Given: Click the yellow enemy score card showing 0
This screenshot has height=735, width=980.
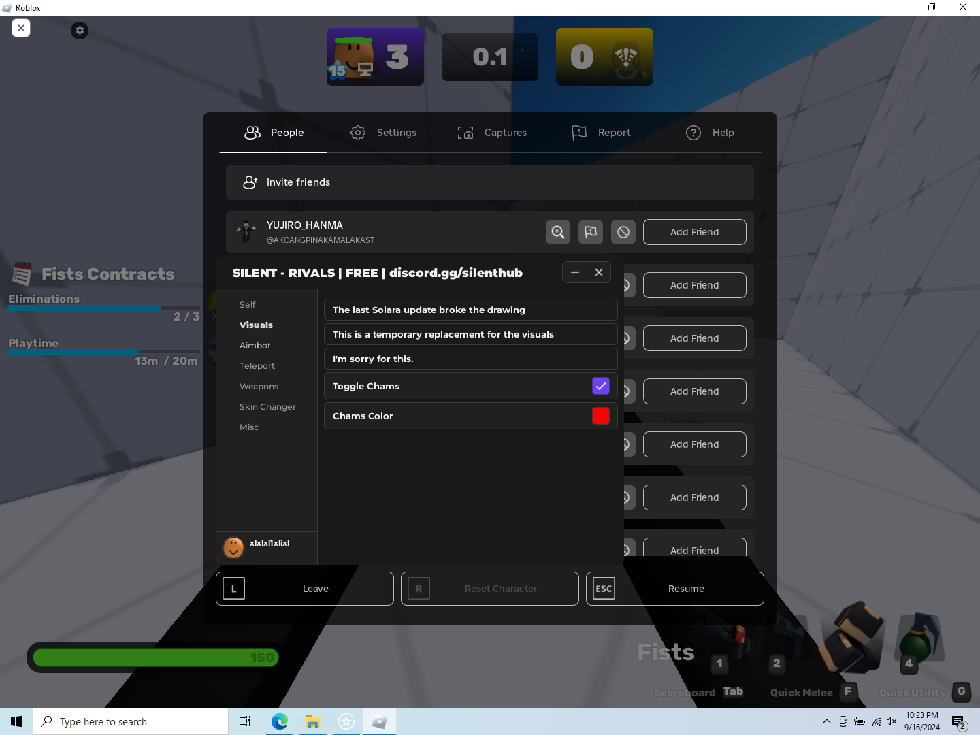Looking at the screenshot, I should [604, 56].
